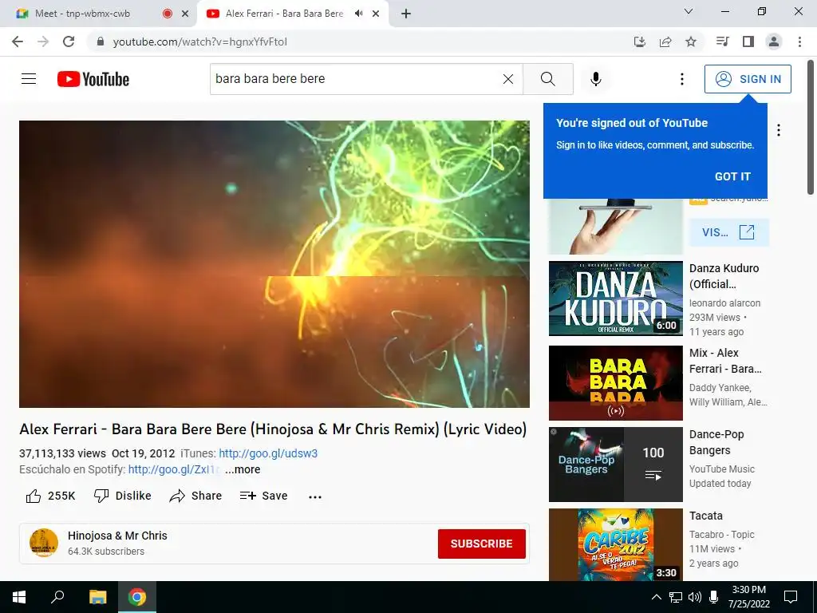Expand description with ...more
The image size is (817, 613).
pyautogui.click(x=243, y=469)
